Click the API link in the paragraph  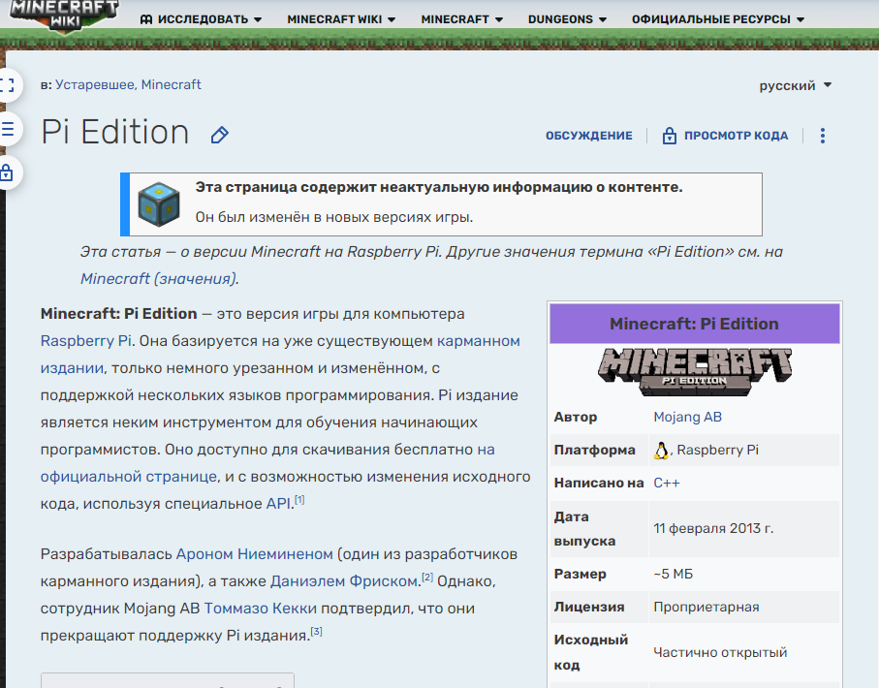pos(278,504)
